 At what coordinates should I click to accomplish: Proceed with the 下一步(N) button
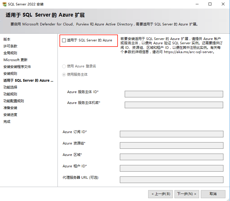[187, 194]
